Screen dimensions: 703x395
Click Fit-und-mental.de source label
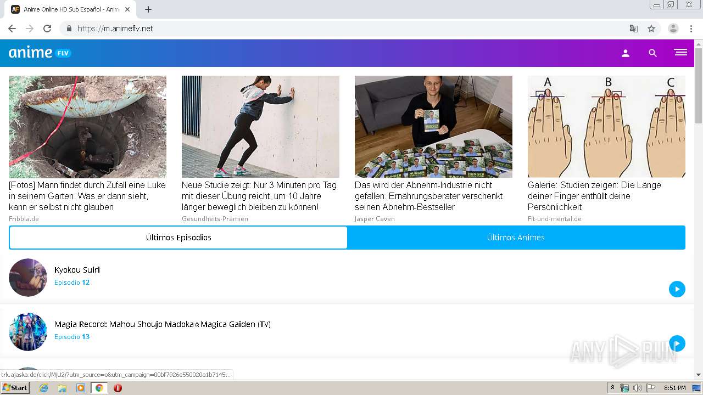tap(555, 219)
